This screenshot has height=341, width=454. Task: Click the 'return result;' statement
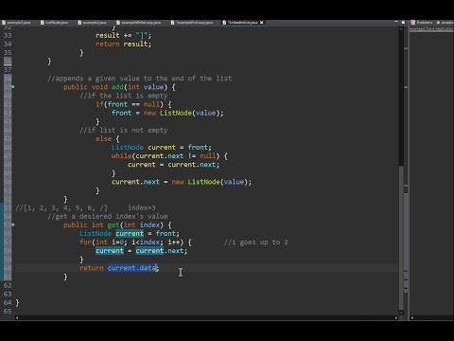point(123,44)
